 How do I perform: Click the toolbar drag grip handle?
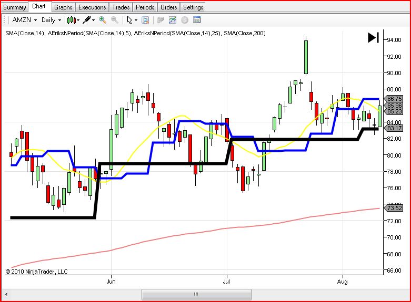click(4, 20)
